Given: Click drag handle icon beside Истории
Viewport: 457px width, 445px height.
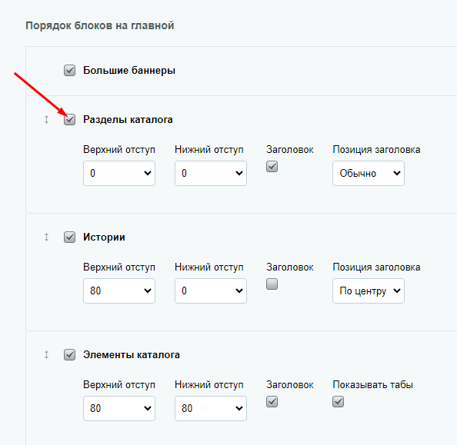Looking at the screenshot, I should tap(46, 237).
